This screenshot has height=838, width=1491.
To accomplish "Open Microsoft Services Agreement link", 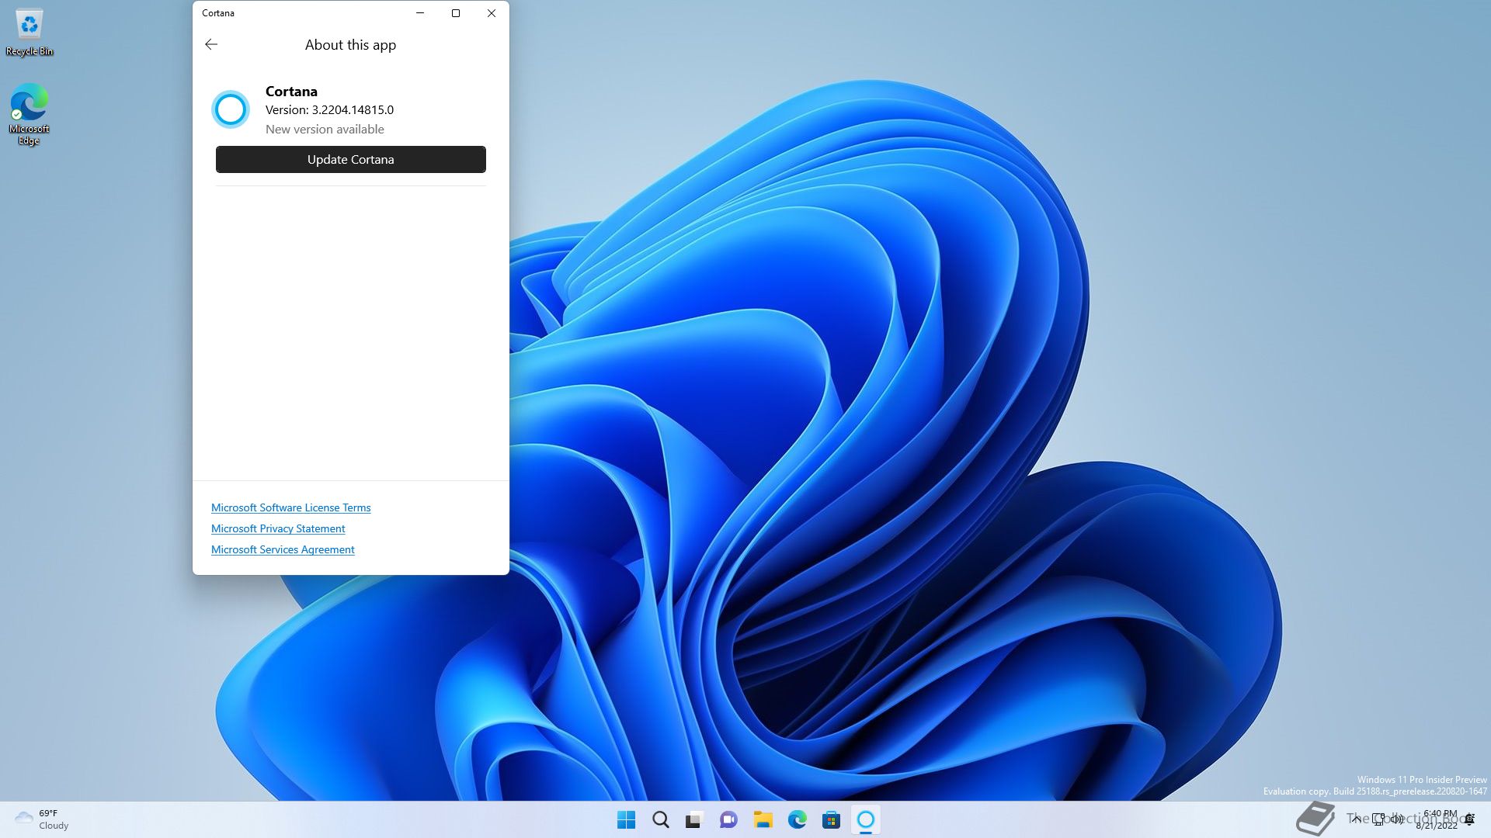I will (x=283, y=549).
